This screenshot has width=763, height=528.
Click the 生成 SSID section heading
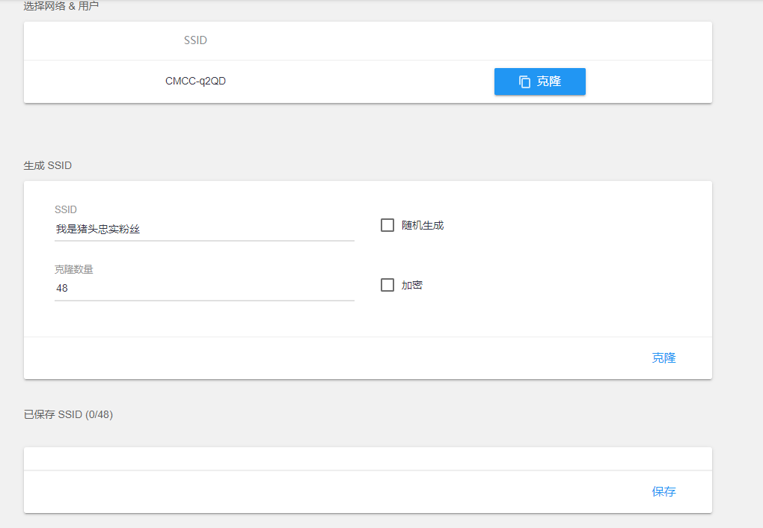click(48, 165)
